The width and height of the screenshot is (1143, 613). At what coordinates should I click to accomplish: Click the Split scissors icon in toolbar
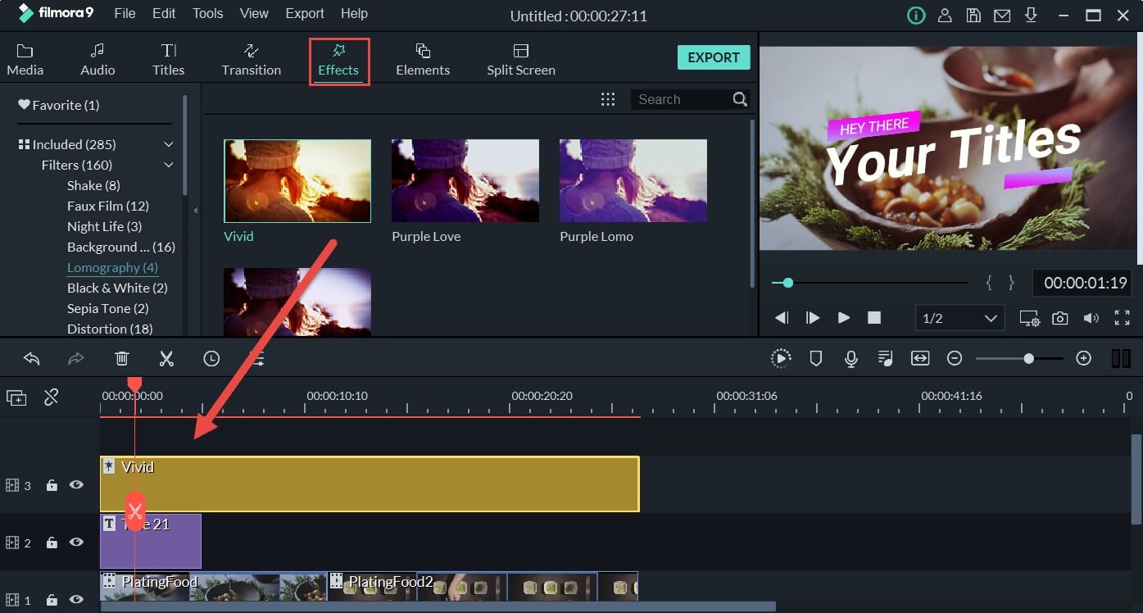166,358
